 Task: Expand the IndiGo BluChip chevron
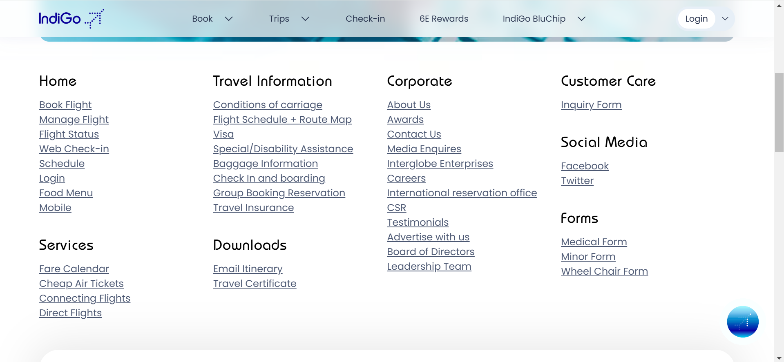(582, 19)
